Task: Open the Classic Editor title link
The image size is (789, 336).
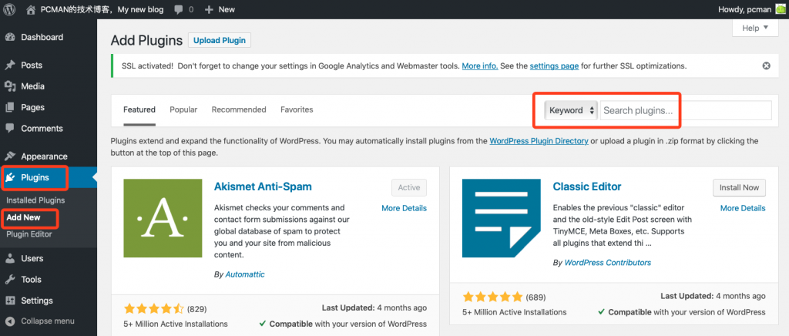Action: 587,186
